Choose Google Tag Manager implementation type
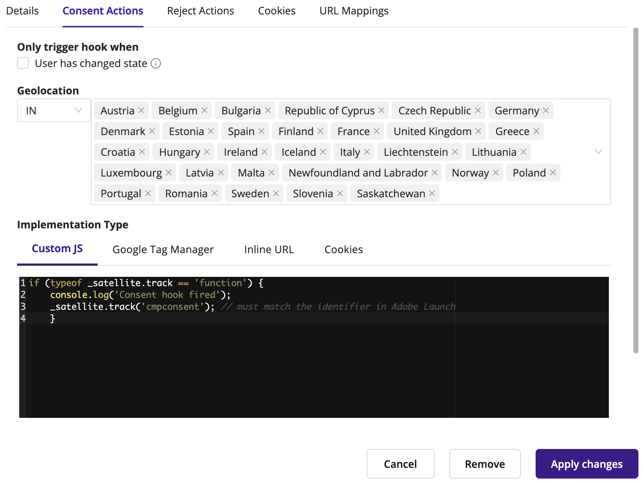The width and height of the screenshot is (644, 483). (163, 249)
